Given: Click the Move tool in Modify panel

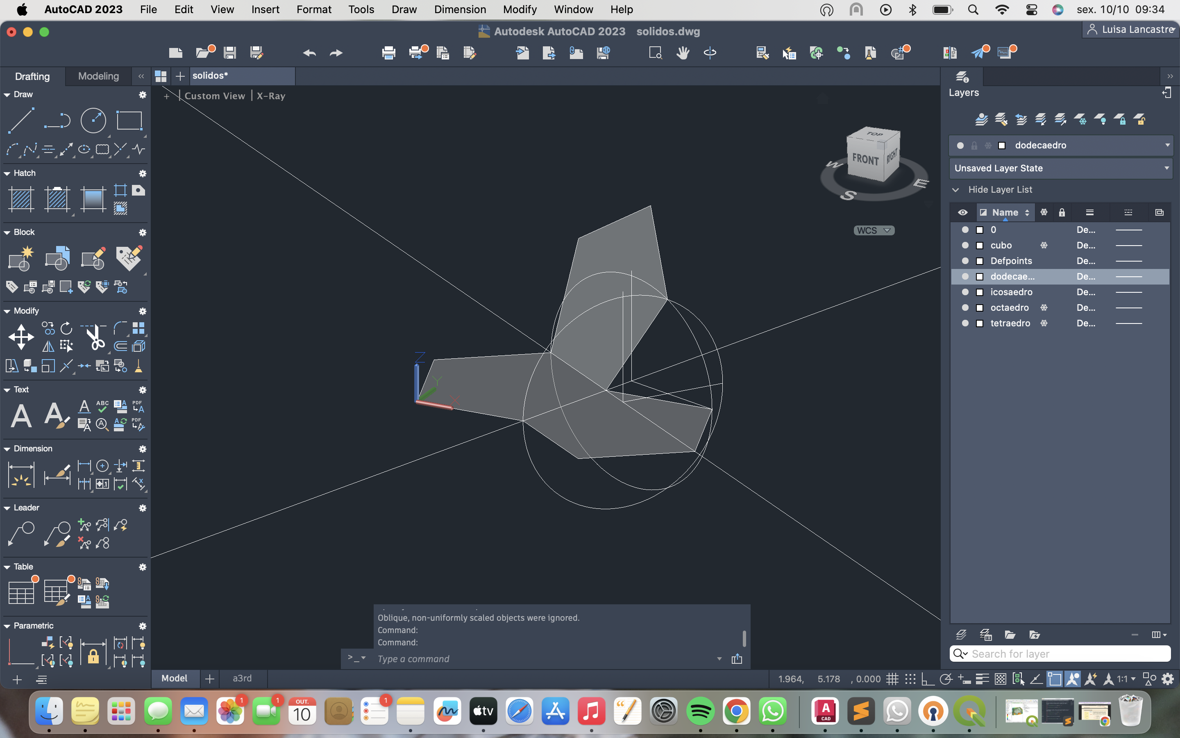Looking at the screenshot, I should [x=21, y=337].
